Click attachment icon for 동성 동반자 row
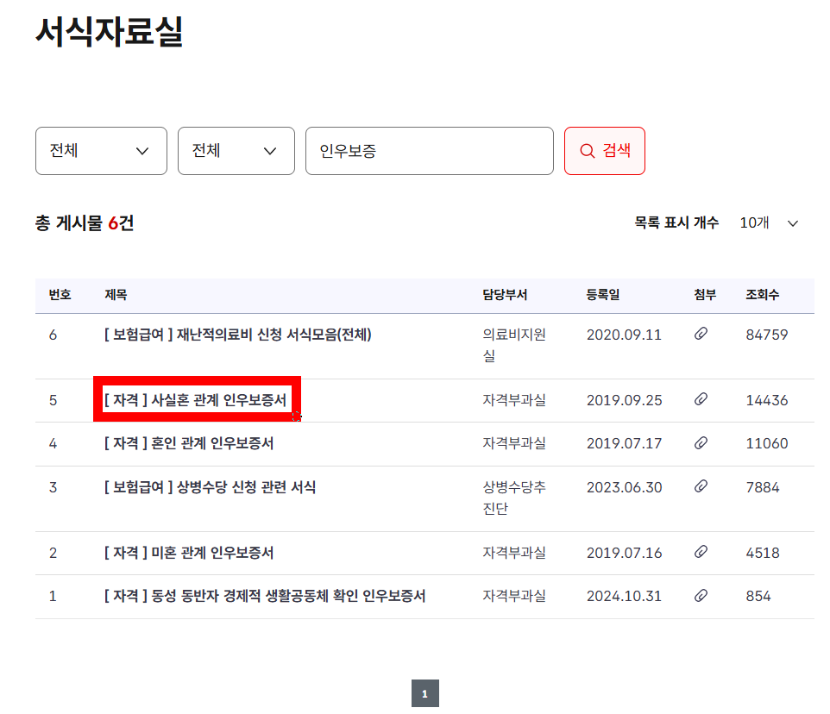 click(x=701, y=596)
